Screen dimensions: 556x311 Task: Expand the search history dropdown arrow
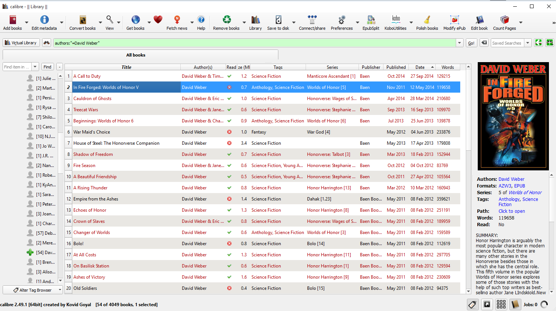tap(459, 43)
